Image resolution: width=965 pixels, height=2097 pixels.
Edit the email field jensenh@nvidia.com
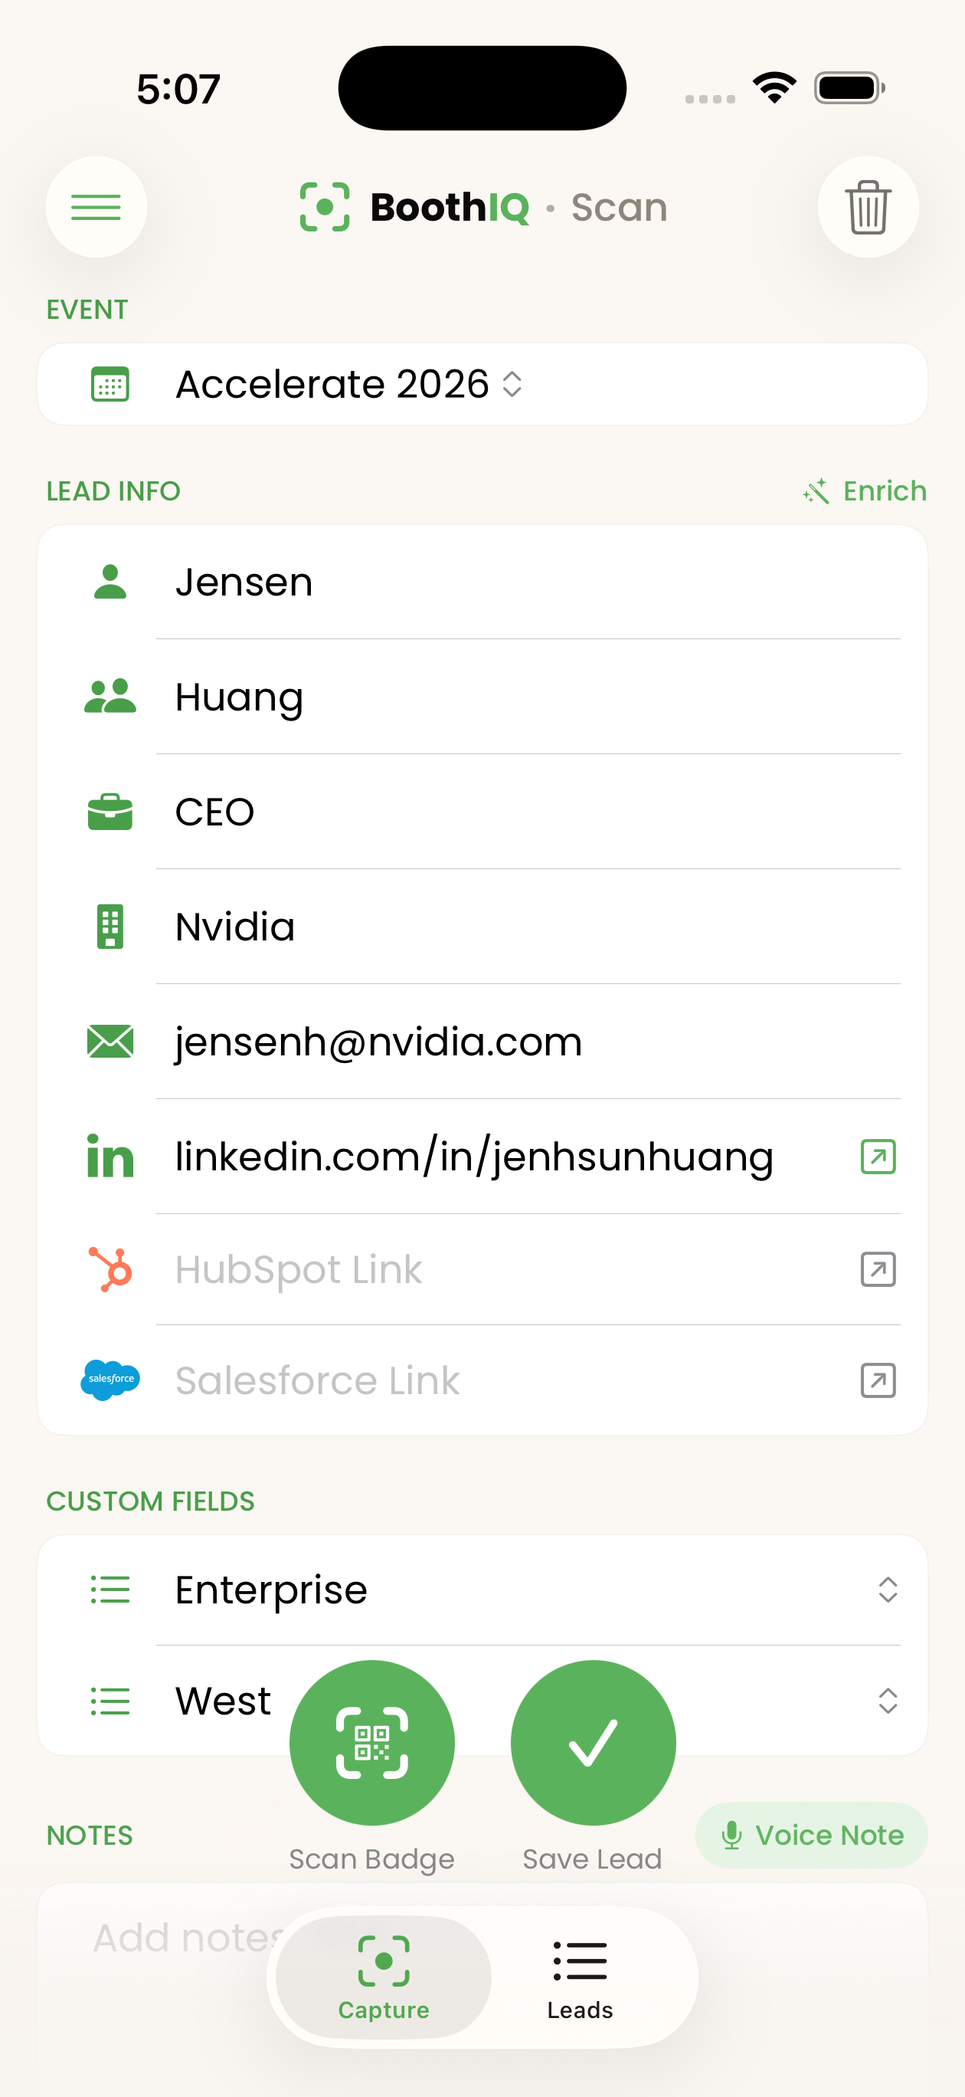tap(521, 1041)
